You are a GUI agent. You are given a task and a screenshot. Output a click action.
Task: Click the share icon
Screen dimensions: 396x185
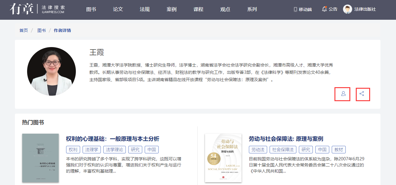(x=362, y=94)
